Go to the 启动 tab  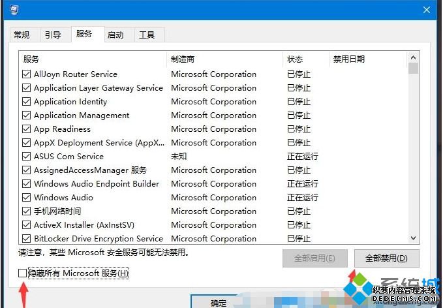[115, 35]
